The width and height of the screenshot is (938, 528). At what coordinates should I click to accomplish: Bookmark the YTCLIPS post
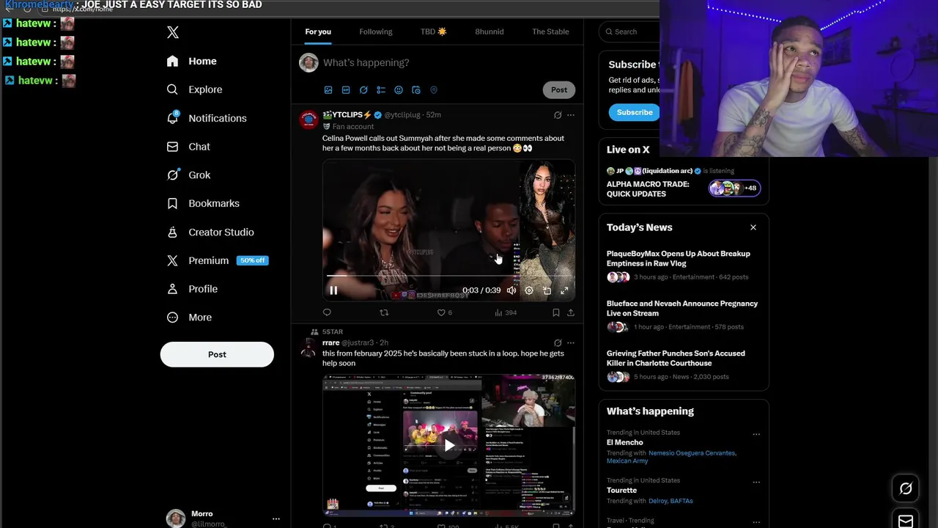coord(556,312)
